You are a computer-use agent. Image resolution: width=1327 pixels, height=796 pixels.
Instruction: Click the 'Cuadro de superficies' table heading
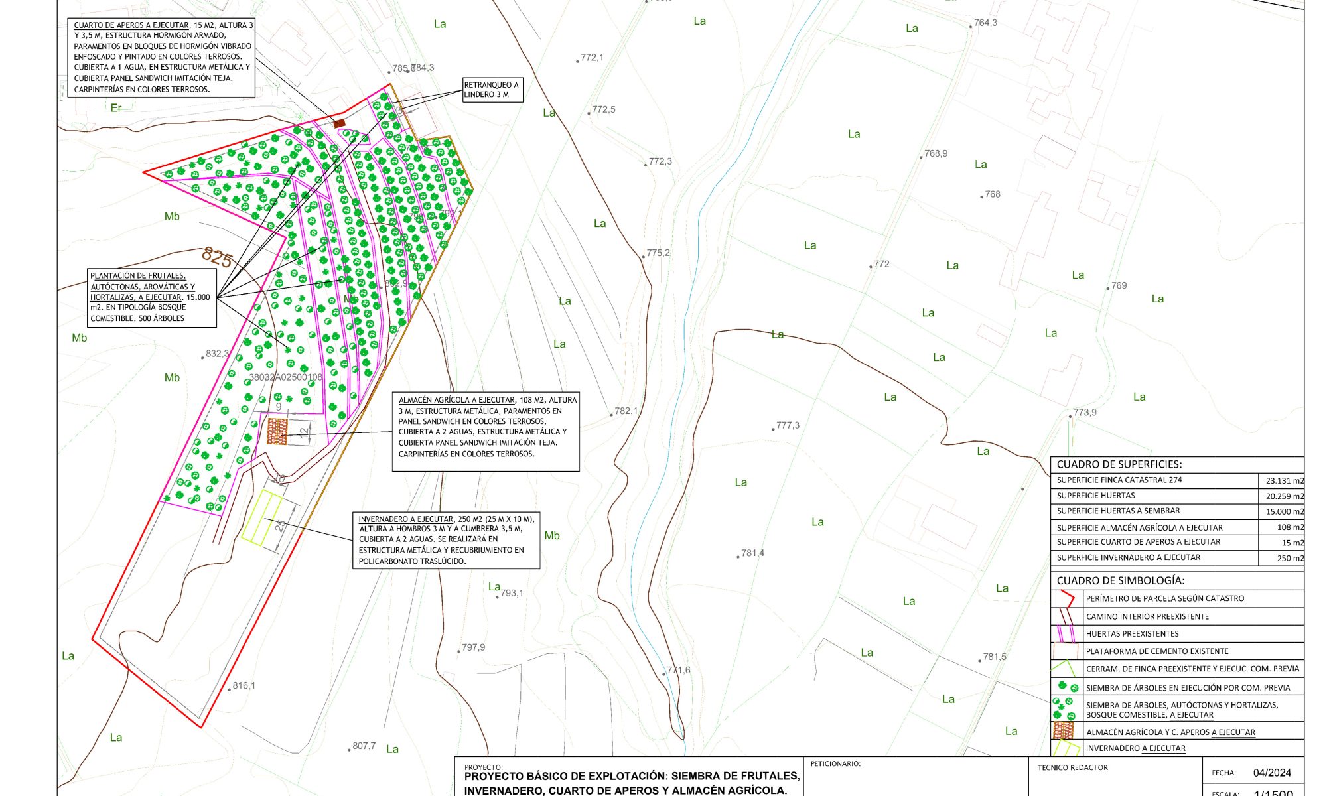point(1119,464)
